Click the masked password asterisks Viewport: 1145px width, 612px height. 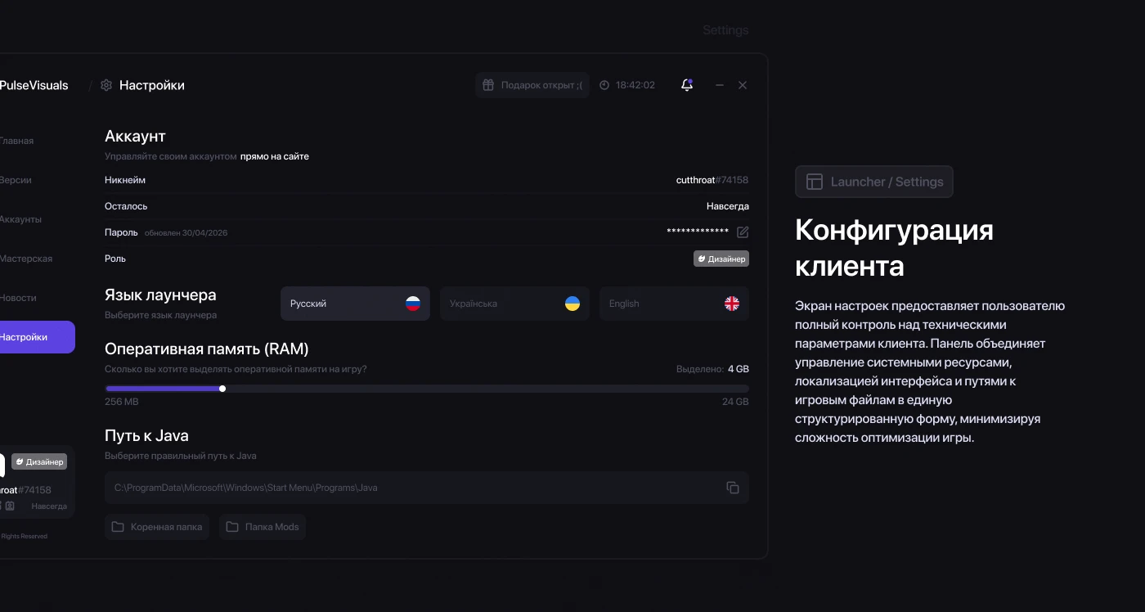[698, 232]
